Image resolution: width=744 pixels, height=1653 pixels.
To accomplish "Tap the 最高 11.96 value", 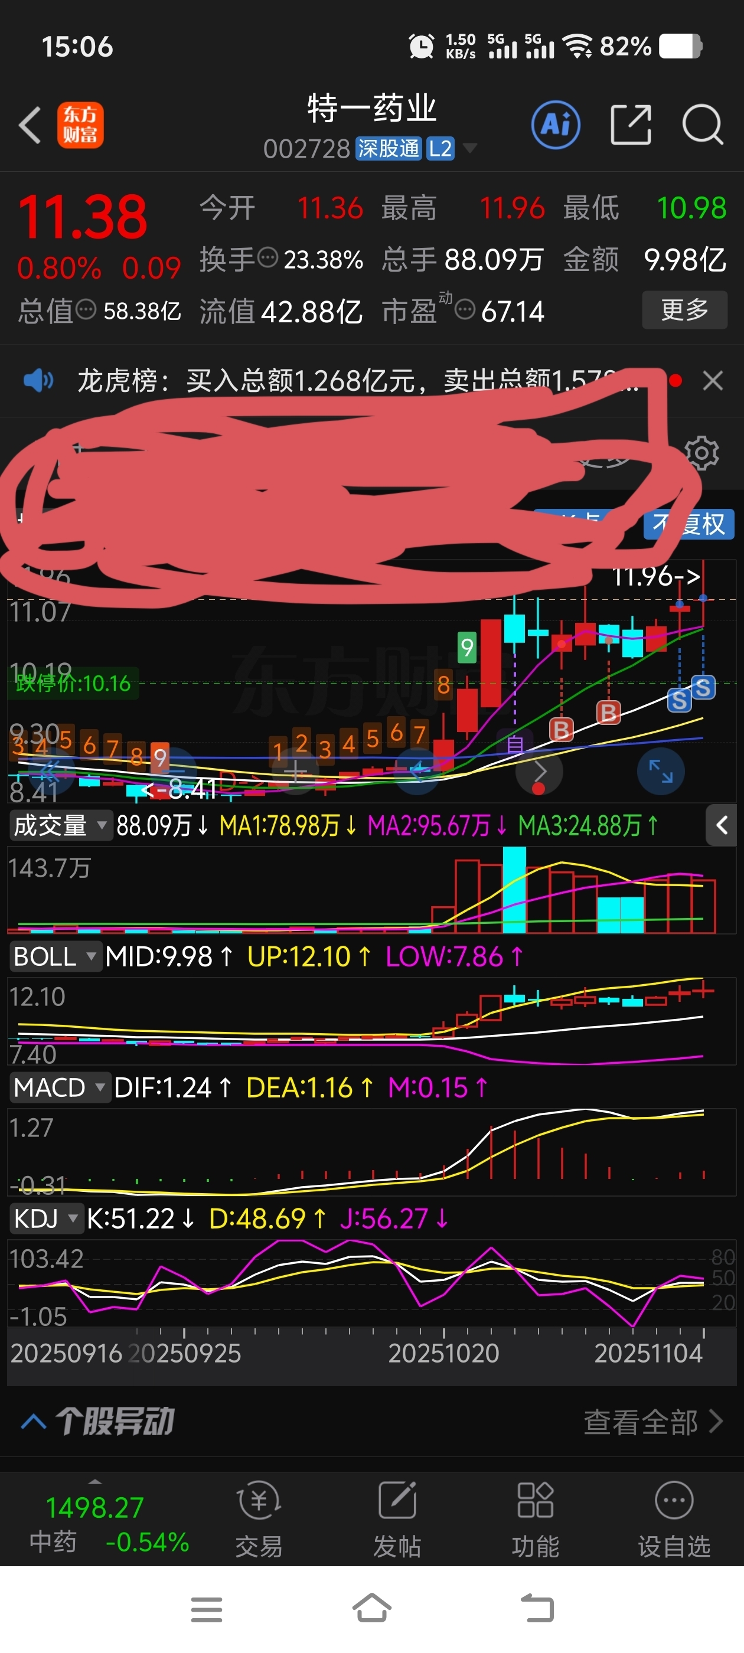I will pyautogui.click(x=513, y=208).
